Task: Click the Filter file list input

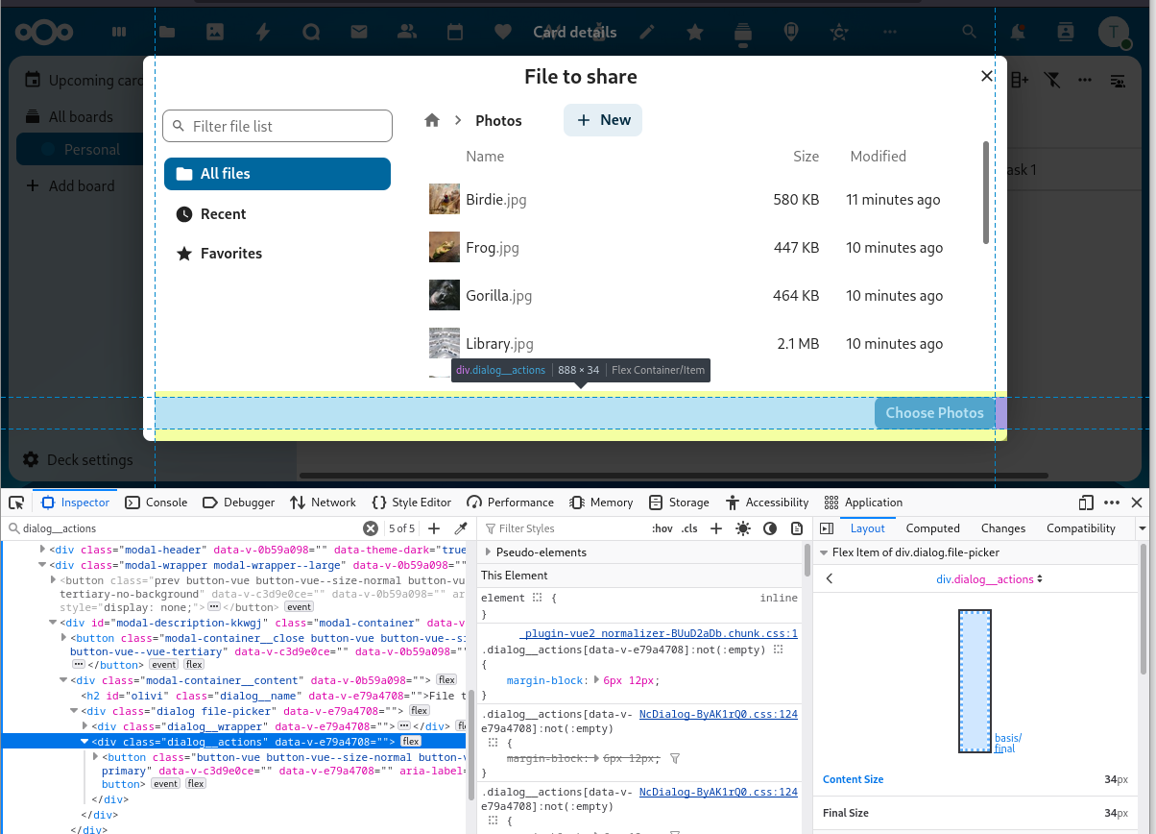Action: pos(278,126)
